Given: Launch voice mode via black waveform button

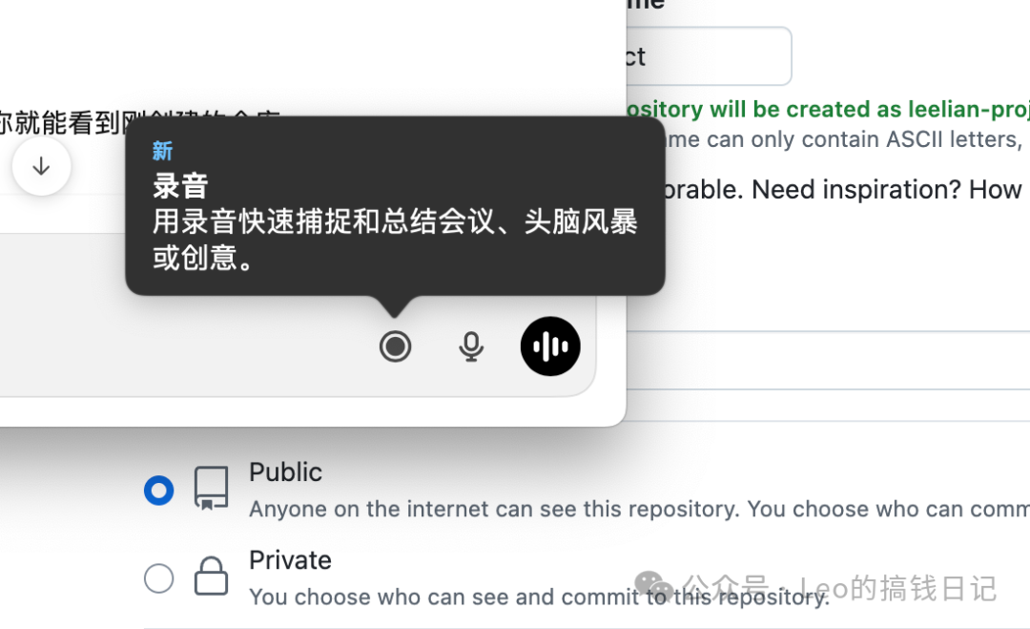Looking at the screenshot, I should (550, 346).
